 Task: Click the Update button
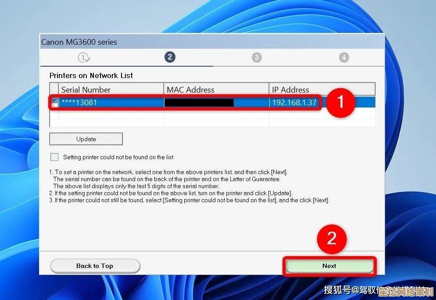86,139
